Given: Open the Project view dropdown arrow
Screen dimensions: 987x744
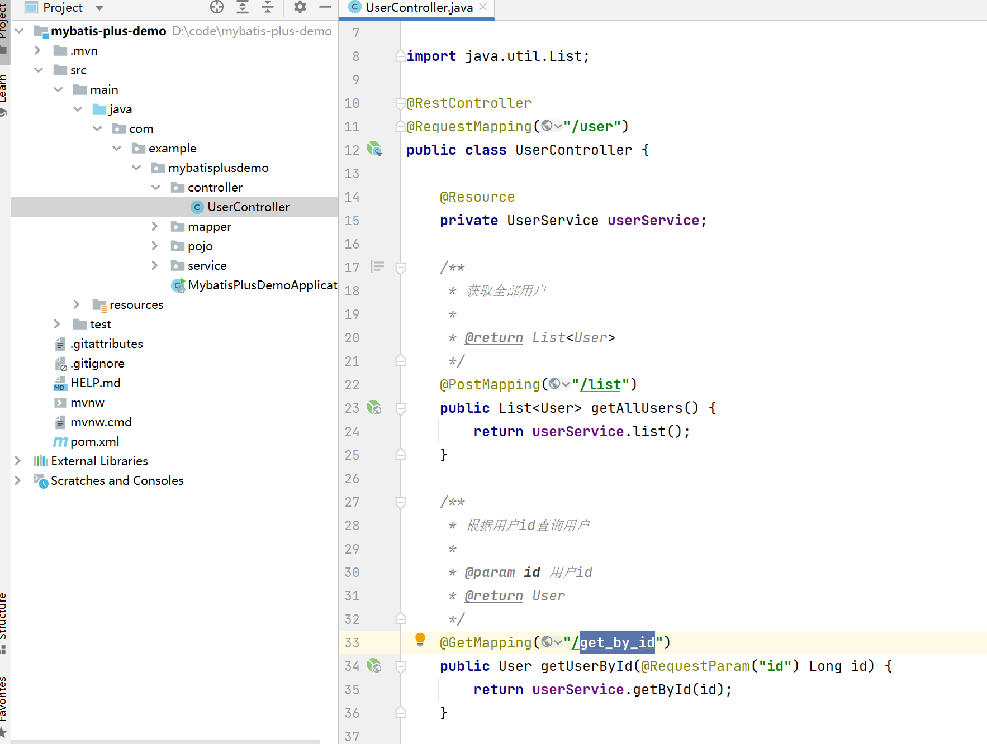Looking at the screenshot, I should click(x=99, y=8).
